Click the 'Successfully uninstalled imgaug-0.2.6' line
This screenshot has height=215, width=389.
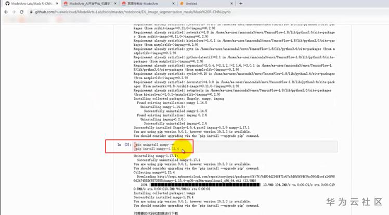(175, 123)
